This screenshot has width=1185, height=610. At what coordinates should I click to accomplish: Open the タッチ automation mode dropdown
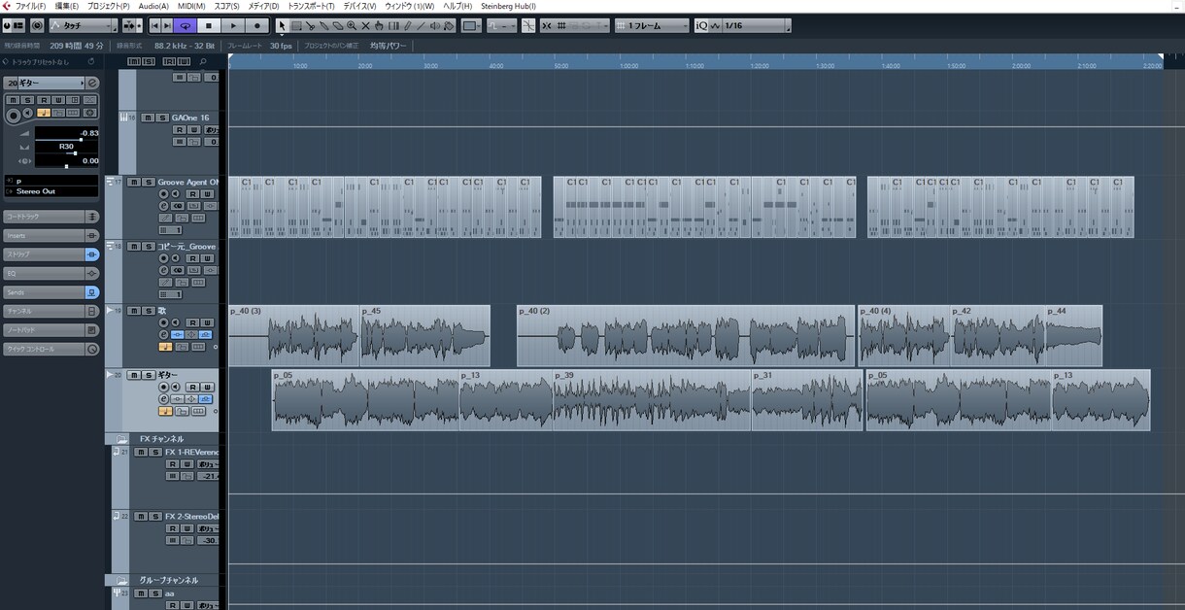(x=84, y=25)
